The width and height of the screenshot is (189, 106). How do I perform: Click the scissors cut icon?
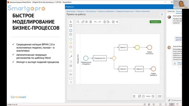[x=87, y=22]
